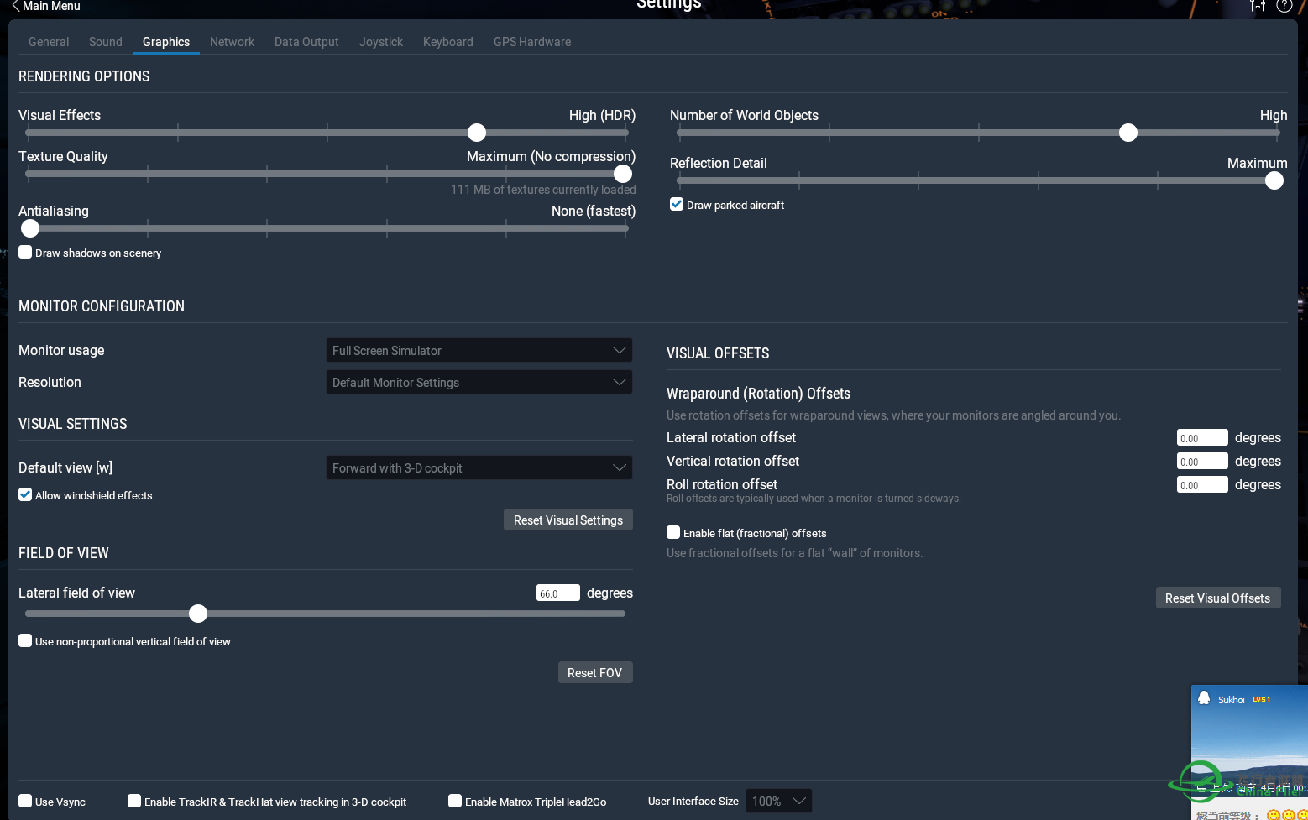1308x820 pixels.
Task: Switch to the Joystick tab
Action: click(380, 42)
